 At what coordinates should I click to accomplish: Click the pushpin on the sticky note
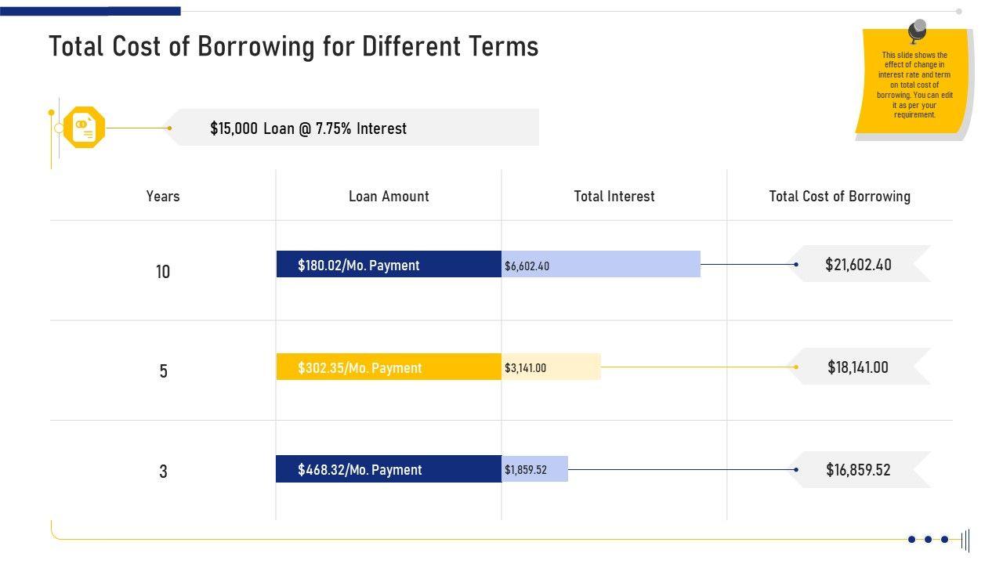pyautogui.click(x=917, y=31)
